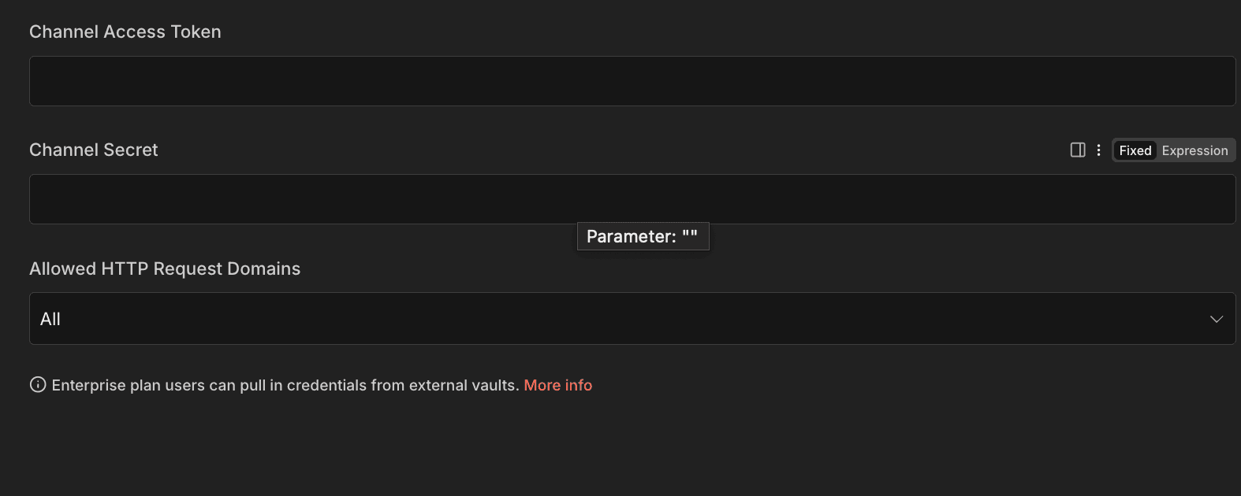Image resolution: width=1241 pixels, height=496 pixels.
Task: Open the More info link
Action: (557, 385)
